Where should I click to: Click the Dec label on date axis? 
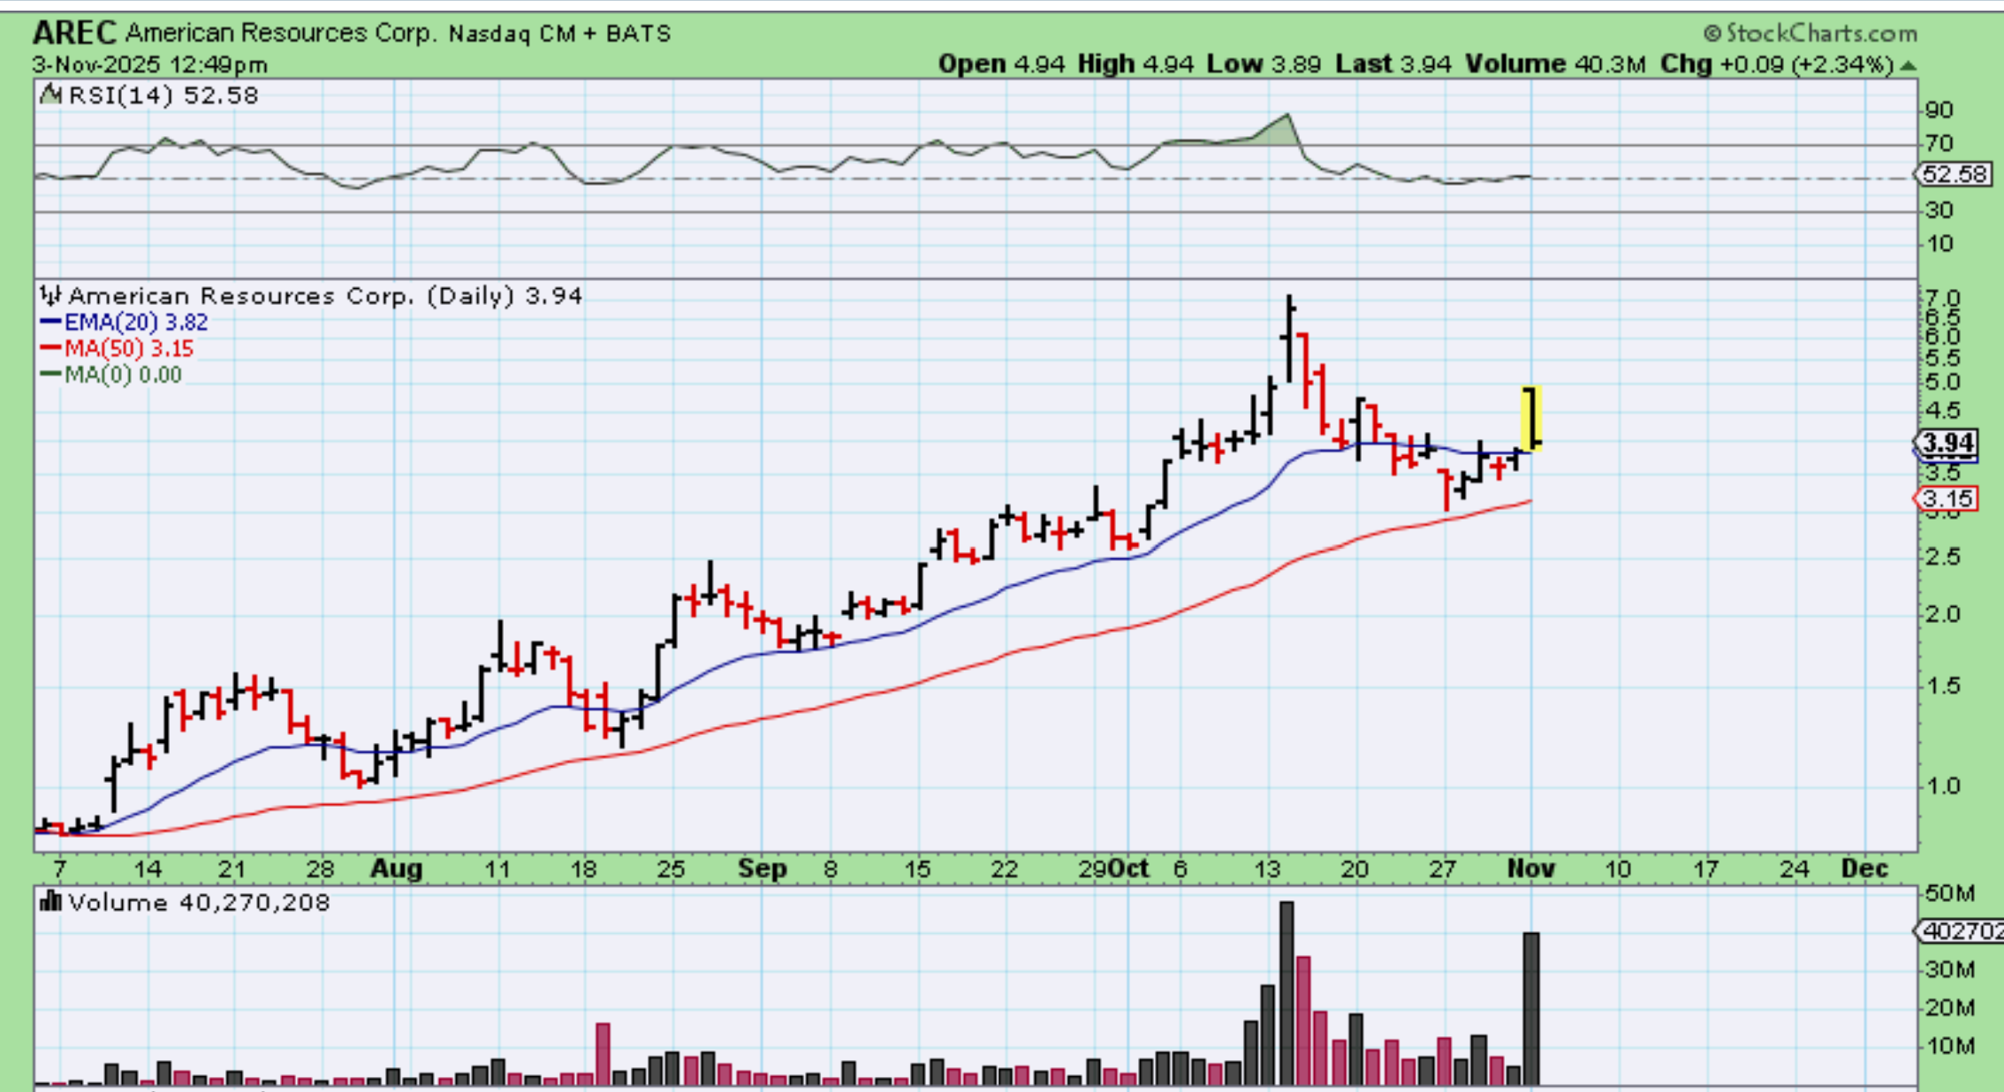pos(1864,869)
